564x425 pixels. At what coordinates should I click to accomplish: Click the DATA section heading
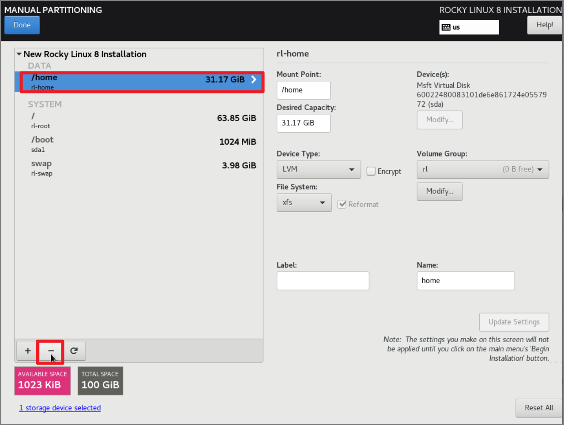39,66
